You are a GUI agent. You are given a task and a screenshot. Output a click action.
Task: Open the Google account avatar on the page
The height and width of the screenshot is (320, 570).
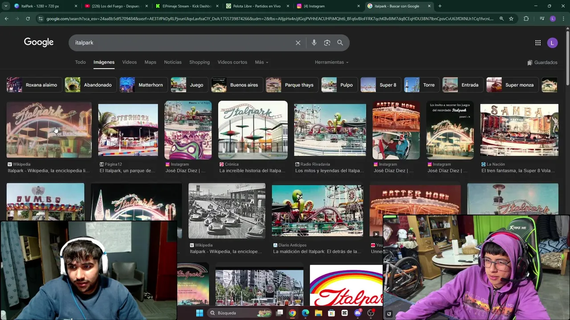point(552,43)
